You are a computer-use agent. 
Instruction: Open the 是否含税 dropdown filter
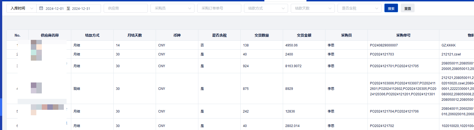click(359, 8)
